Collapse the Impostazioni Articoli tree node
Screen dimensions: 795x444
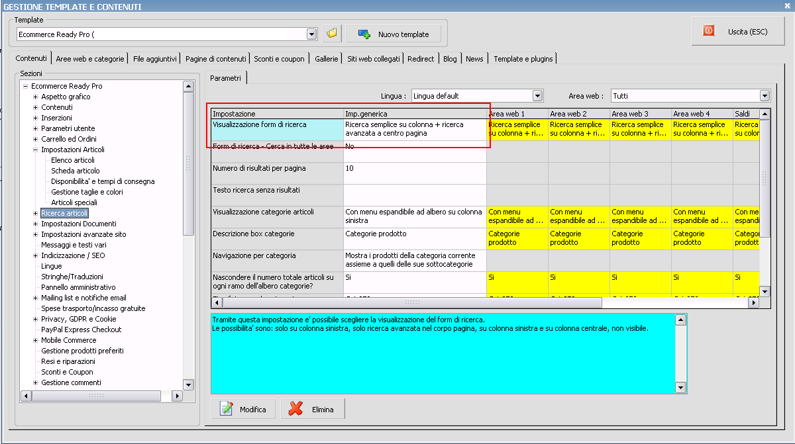(35, 150)
